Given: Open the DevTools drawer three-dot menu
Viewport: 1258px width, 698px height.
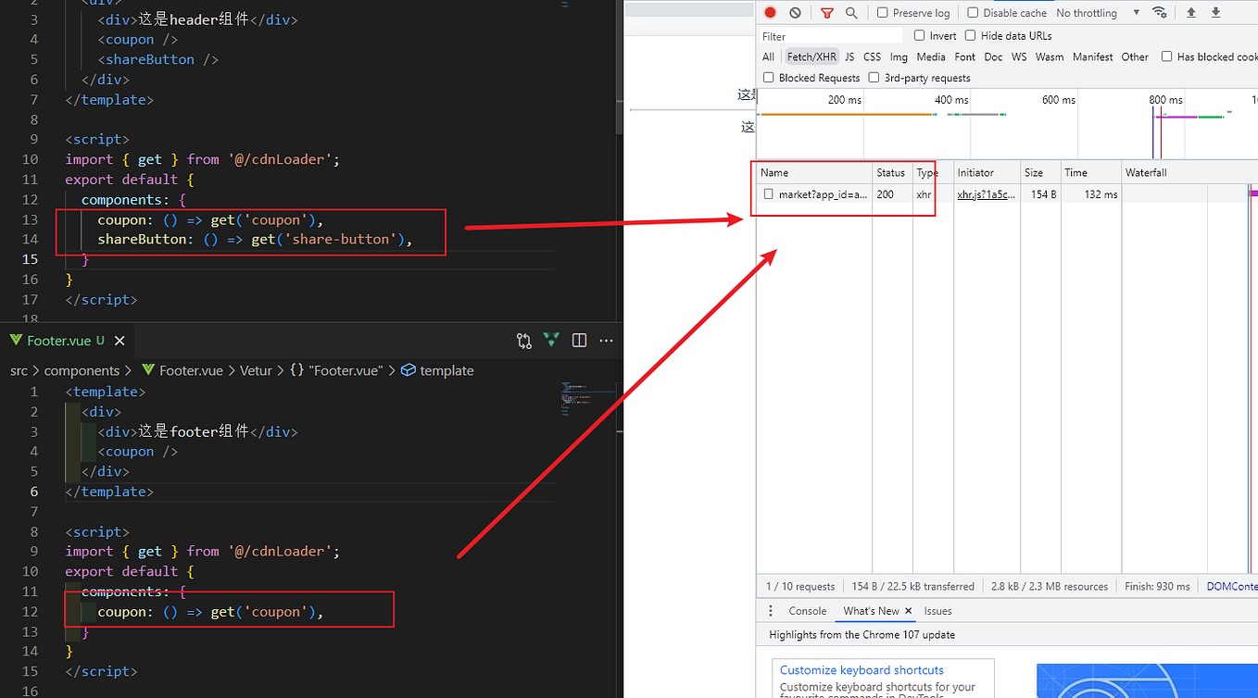Looking at the screenshot, I should click(x=771, y=611).
